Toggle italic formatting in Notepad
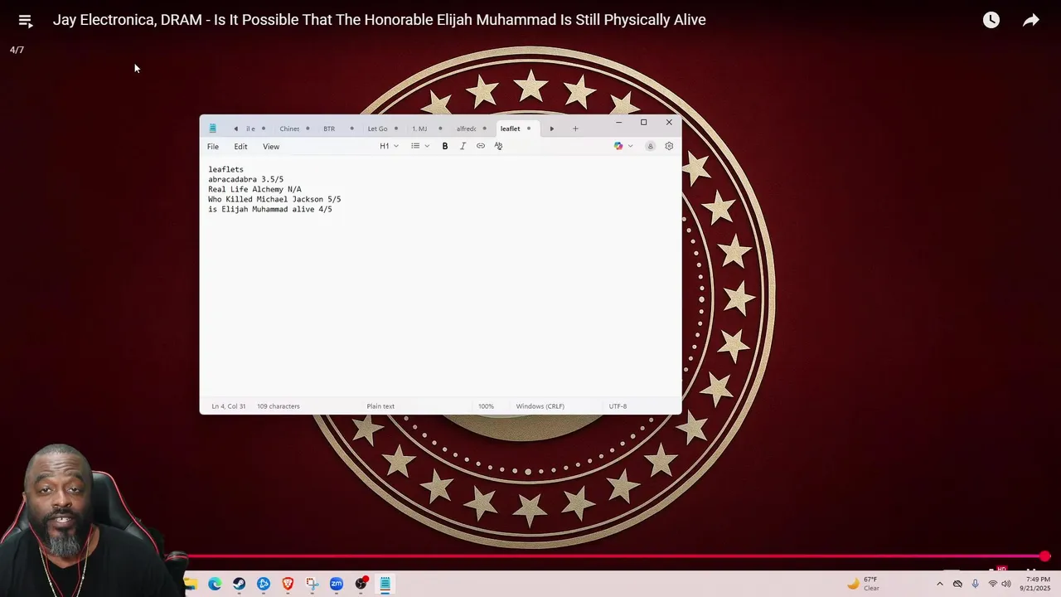This screenshot has height=597, width=1061. tap(463, 146)
